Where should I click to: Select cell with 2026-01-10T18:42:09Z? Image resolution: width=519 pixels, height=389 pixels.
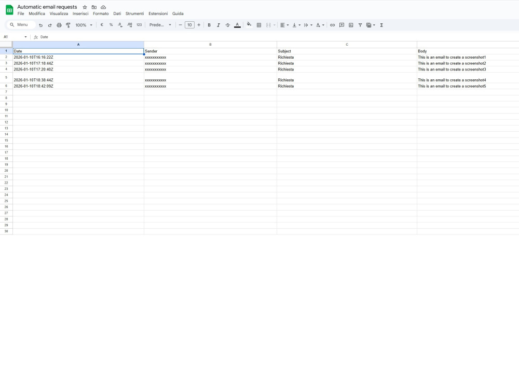[x=78, y=86]
